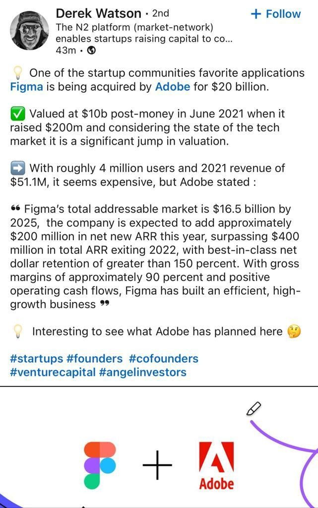Open the #founders hashtag
The height and width of the screenshot is (508, 318).
(x=94, y=359)
